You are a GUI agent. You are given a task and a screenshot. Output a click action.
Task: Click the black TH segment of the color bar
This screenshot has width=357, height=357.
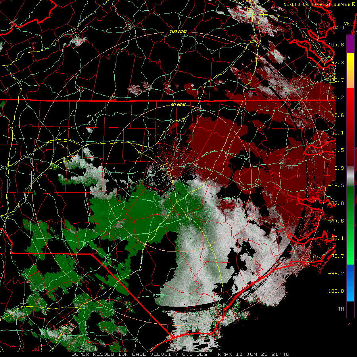[350, 309]
